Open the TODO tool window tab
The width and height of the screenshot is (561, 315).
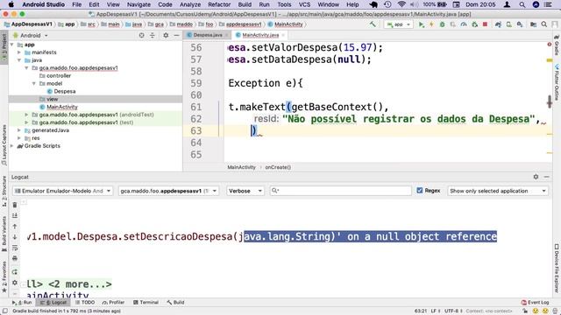coord(85,302)
